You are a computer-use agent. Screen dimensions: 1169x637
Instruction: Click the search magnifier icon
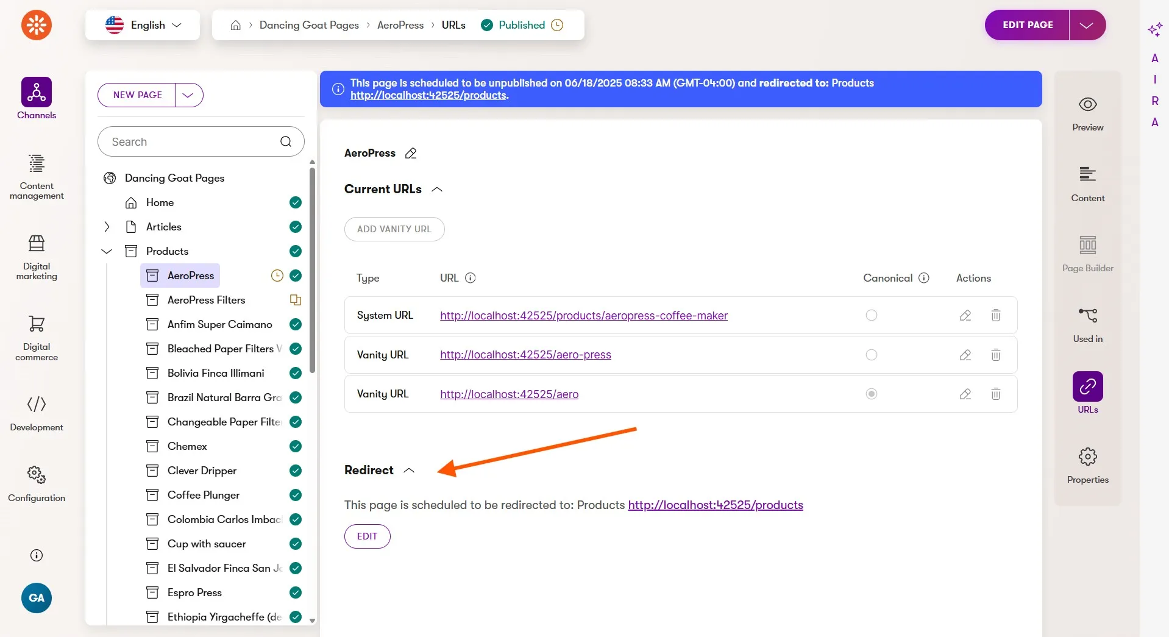coord(286,141)
